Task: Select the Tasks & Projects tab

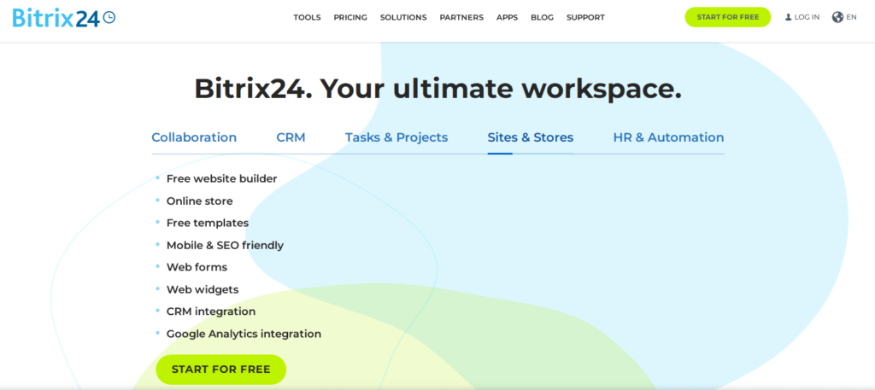Action: [x=396, y=137]
